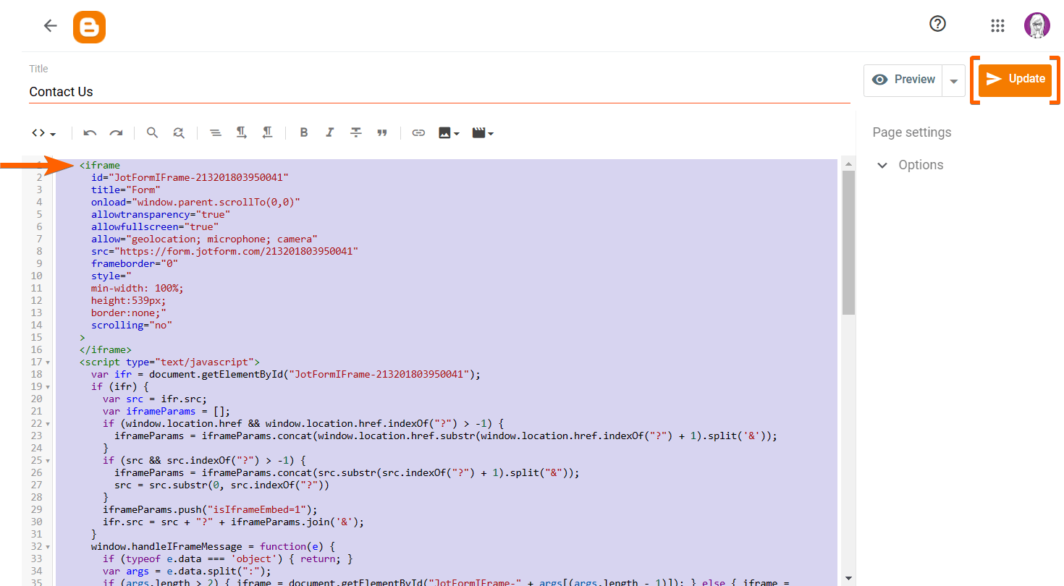Click the allowtransparency="true" line
Viewport: 1064px width, 586px height.
161,215
